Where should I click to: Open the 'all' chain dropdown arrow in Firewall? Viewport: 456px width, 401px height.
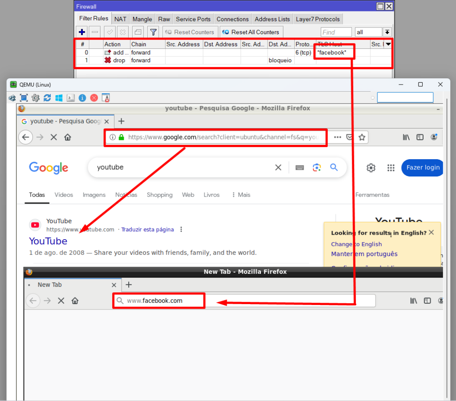coord(387,32)
